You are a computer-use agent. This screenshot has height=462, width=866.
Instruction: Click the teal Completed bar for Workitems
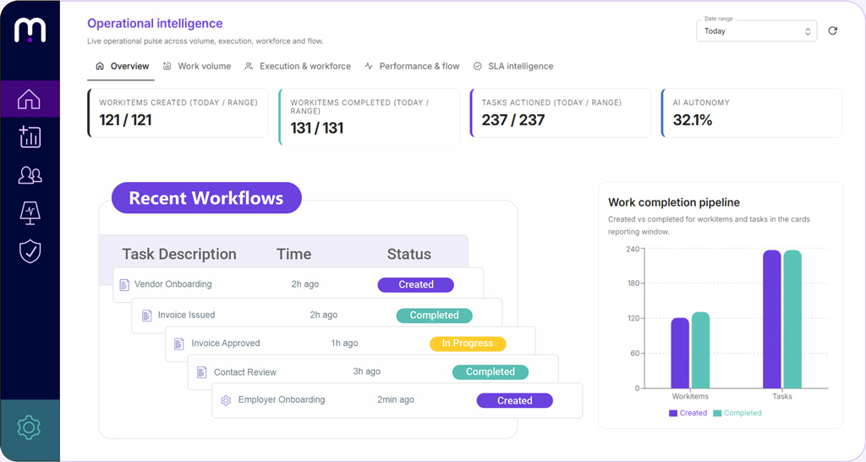coord(700,350)
